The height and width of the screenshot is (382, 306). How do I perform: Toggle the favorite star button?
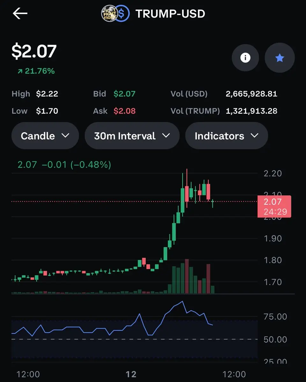pos(280,58)
